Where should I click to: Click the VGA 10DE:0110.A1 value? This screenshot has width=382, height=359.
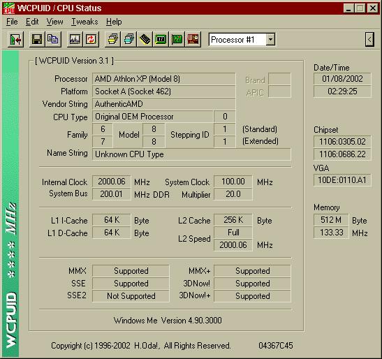342,180
